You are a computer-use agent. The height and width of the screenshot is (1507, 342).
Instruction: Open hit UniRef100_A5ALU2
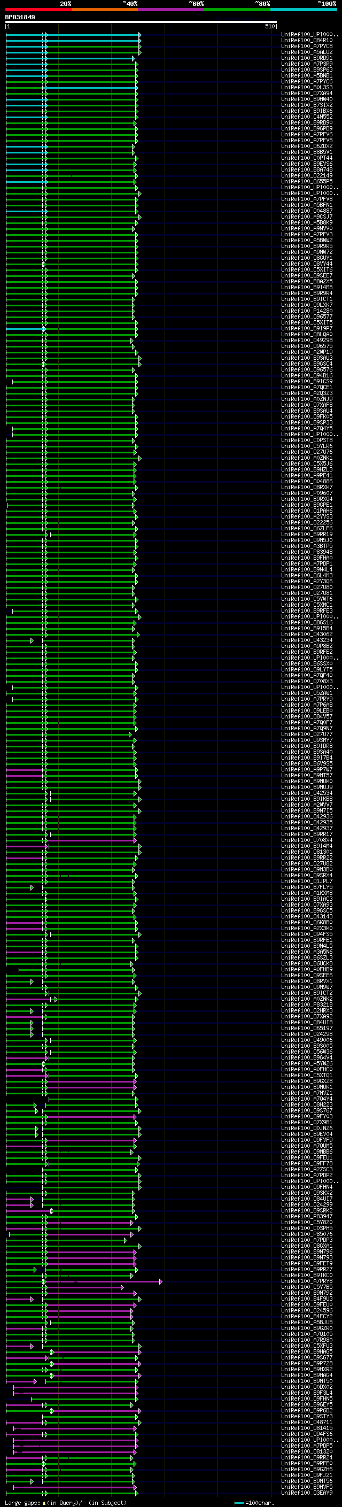pos(307,52)
